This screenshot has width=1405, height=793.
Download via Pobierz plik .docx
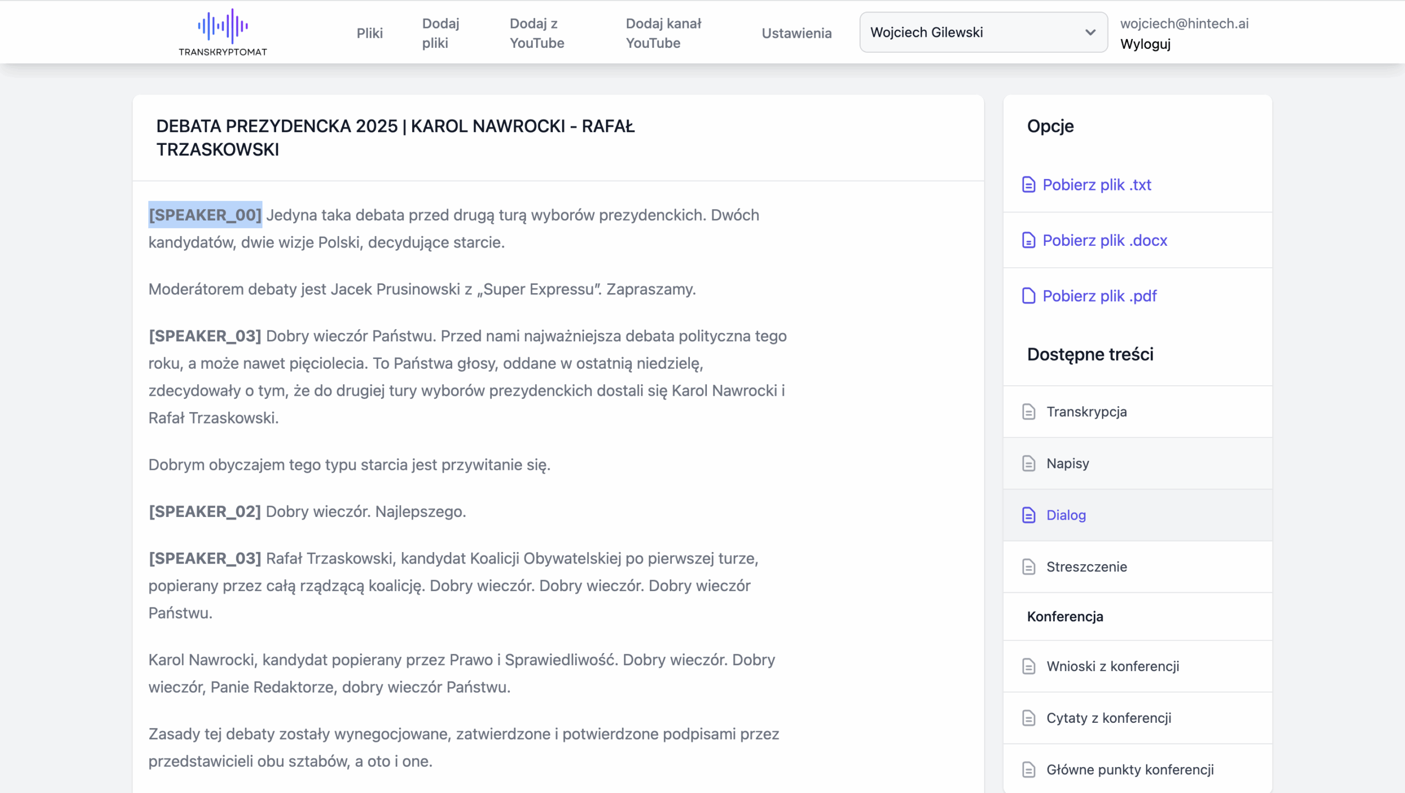point(1104,240)
